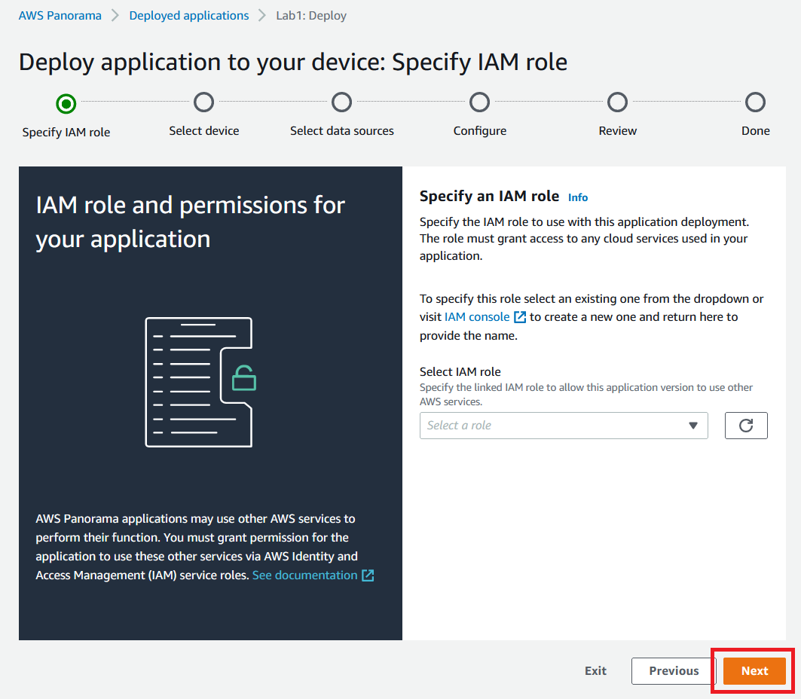Click the Specify IAM role step circle
801x699 pixels.
[x=66, y=104]
